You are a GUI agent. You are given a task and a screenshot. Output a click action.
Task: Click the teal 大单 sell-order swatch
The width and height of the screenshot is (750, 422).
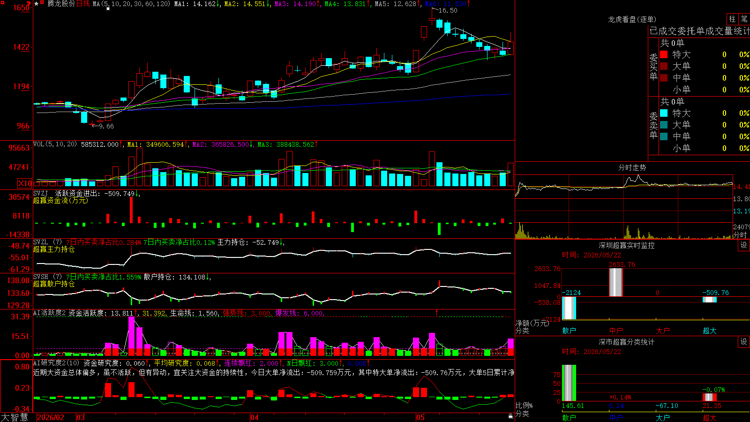664,125
